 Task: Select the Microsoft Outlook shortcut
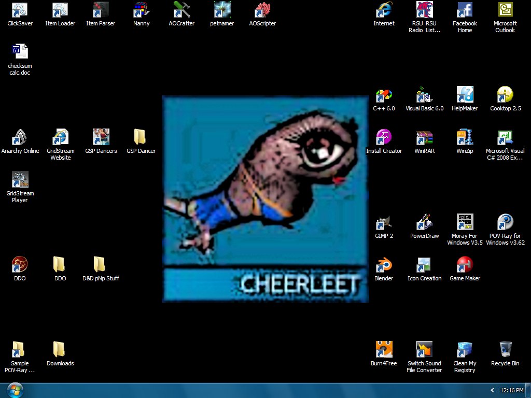coord(505,10)
